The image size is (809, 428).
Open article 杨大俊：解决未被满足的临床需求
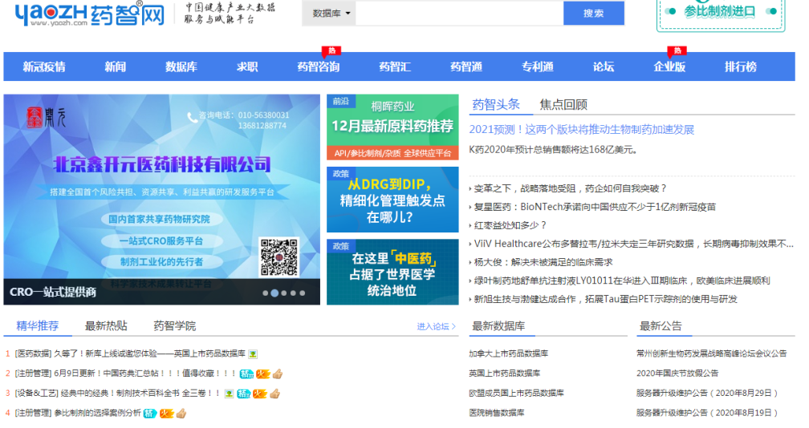(543, 262)
